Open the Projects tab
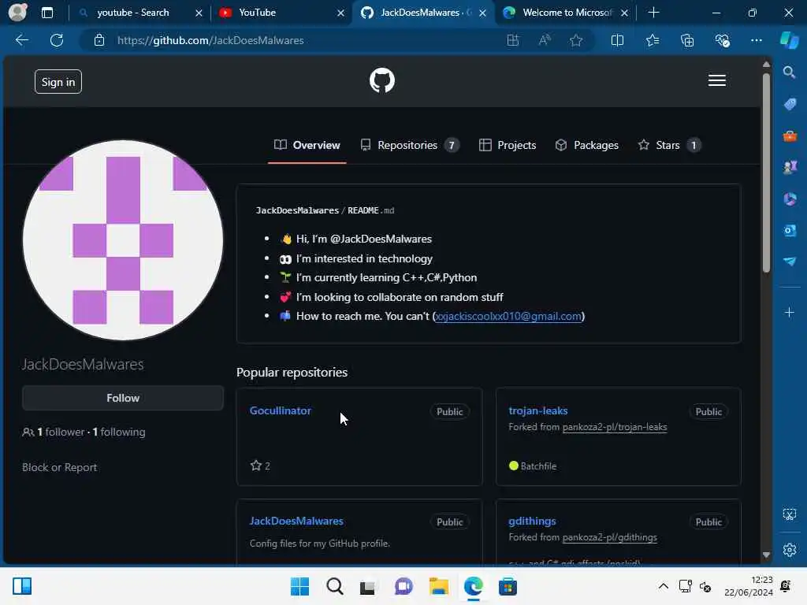Image resolution: width=807 pixels, height=605 pixels. coord(508,145)
